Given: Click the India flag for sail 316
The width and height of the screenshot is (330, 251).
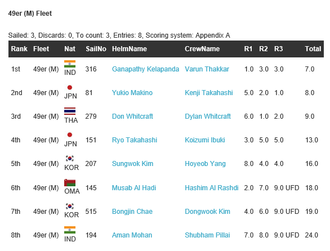Looking at the screenshot, I should (x=70, y=64).
